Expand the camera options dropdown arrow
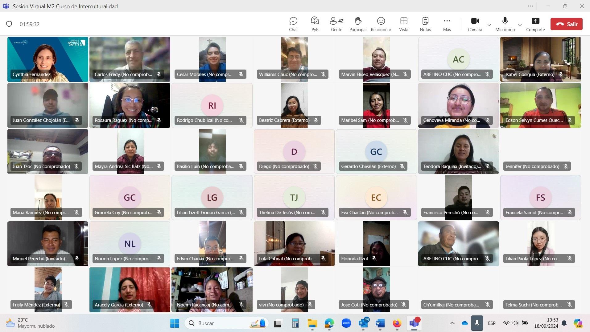The height and width of the screenshot is (332, 590). [x=489, y=25]
